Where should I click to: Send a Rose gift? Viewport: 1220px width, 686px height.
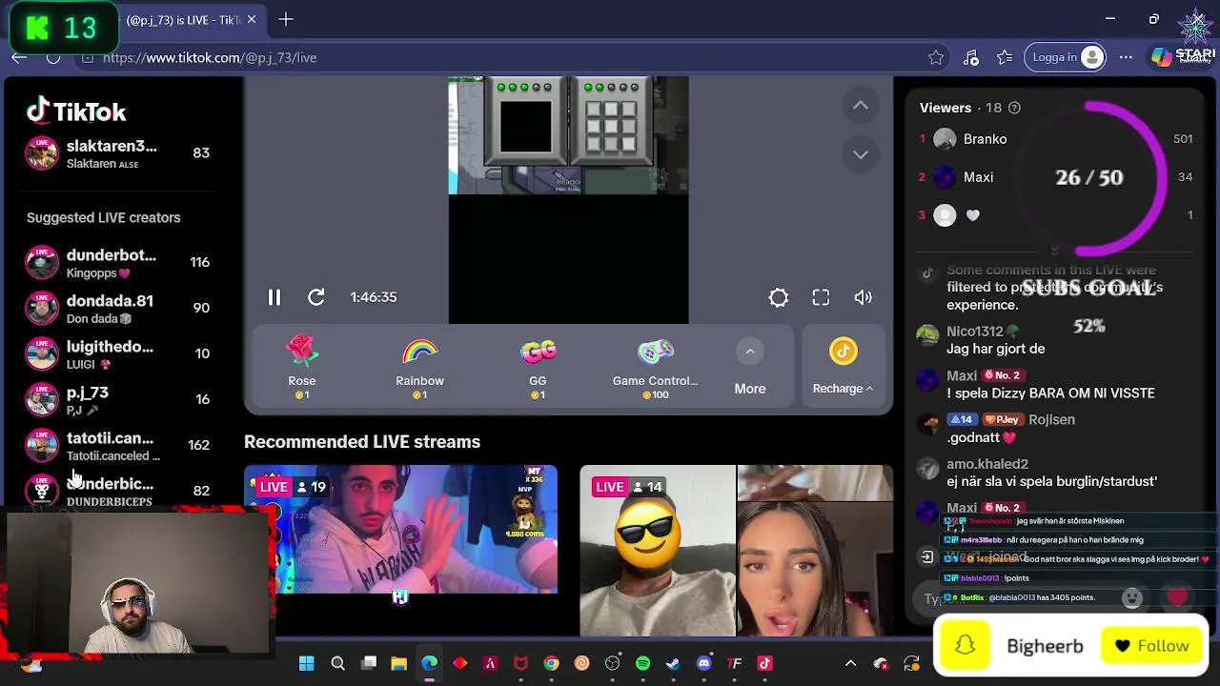point(302,368)
